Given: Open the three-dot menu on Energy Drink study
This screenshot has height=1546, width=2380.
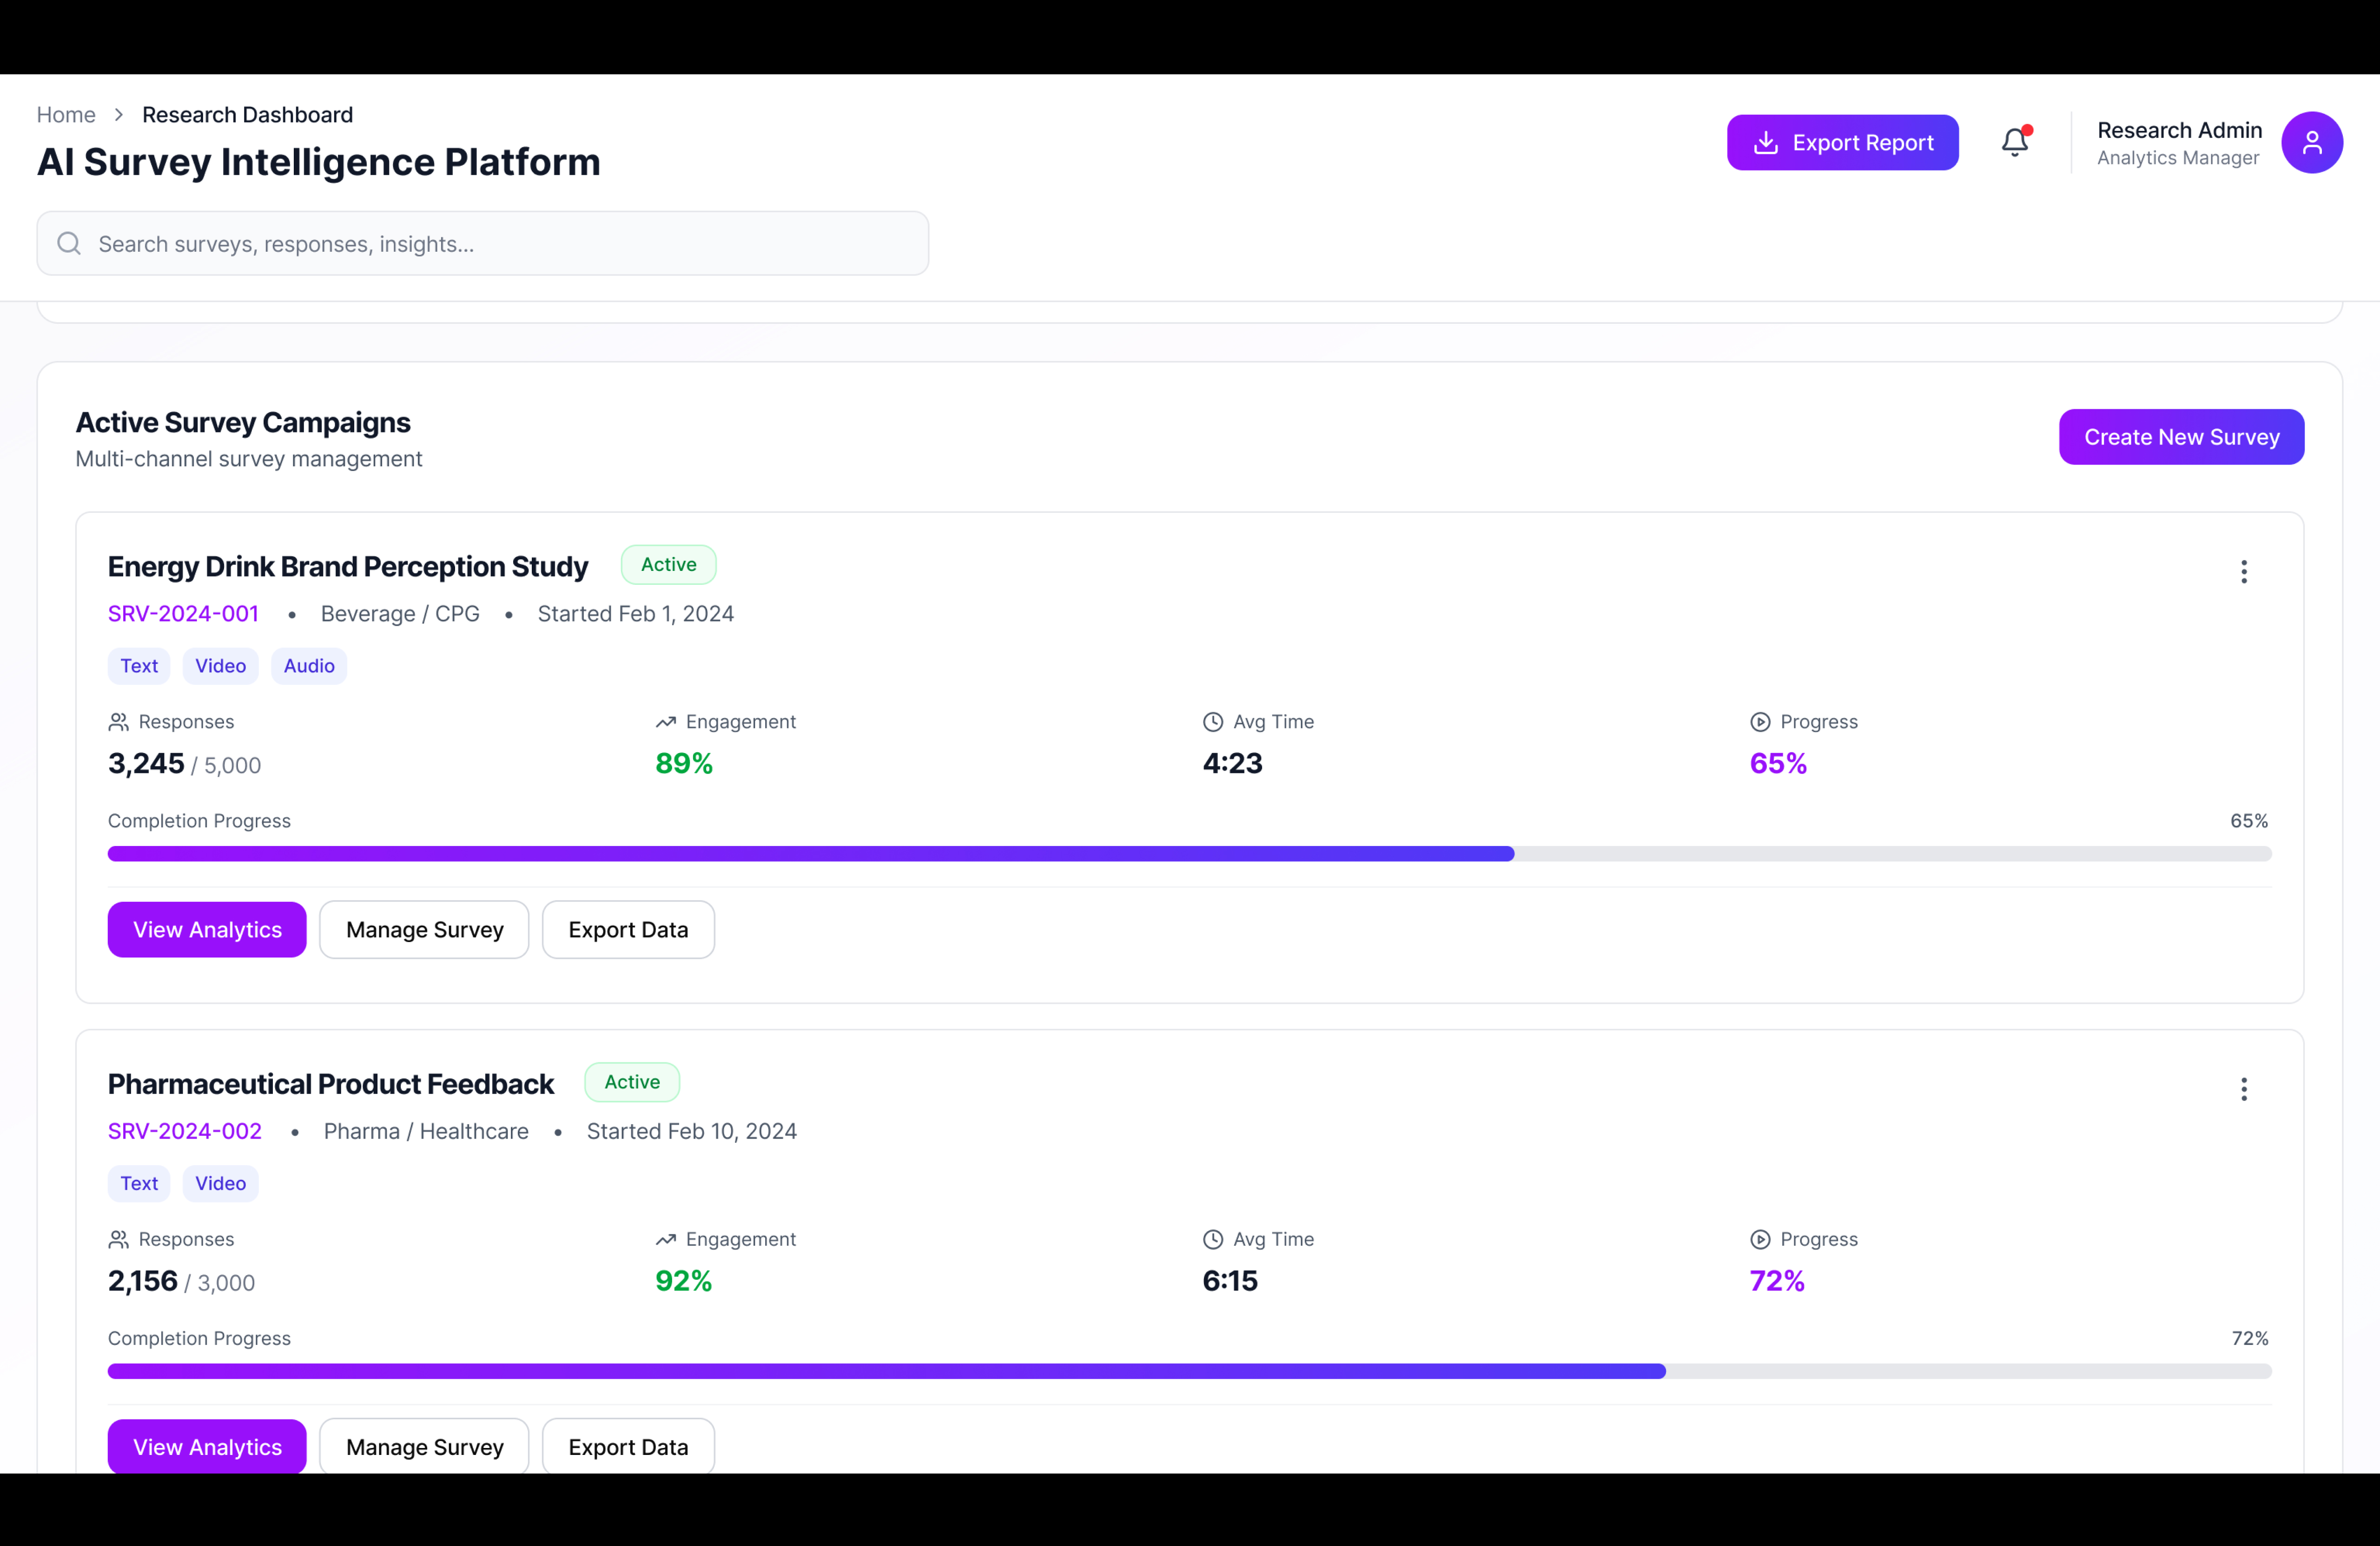Looking at the screenshot, I should click(x=2244, y=572).
